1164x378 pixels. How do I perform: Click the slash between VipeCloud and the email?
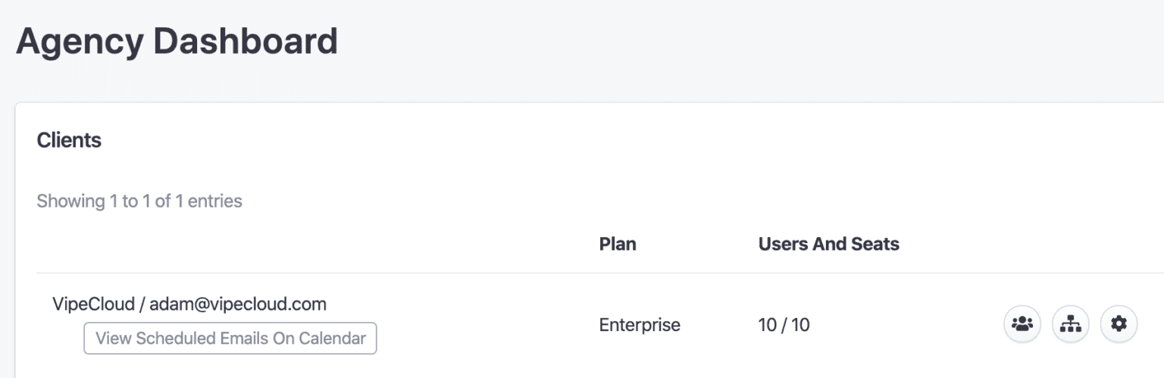point(142,305)
